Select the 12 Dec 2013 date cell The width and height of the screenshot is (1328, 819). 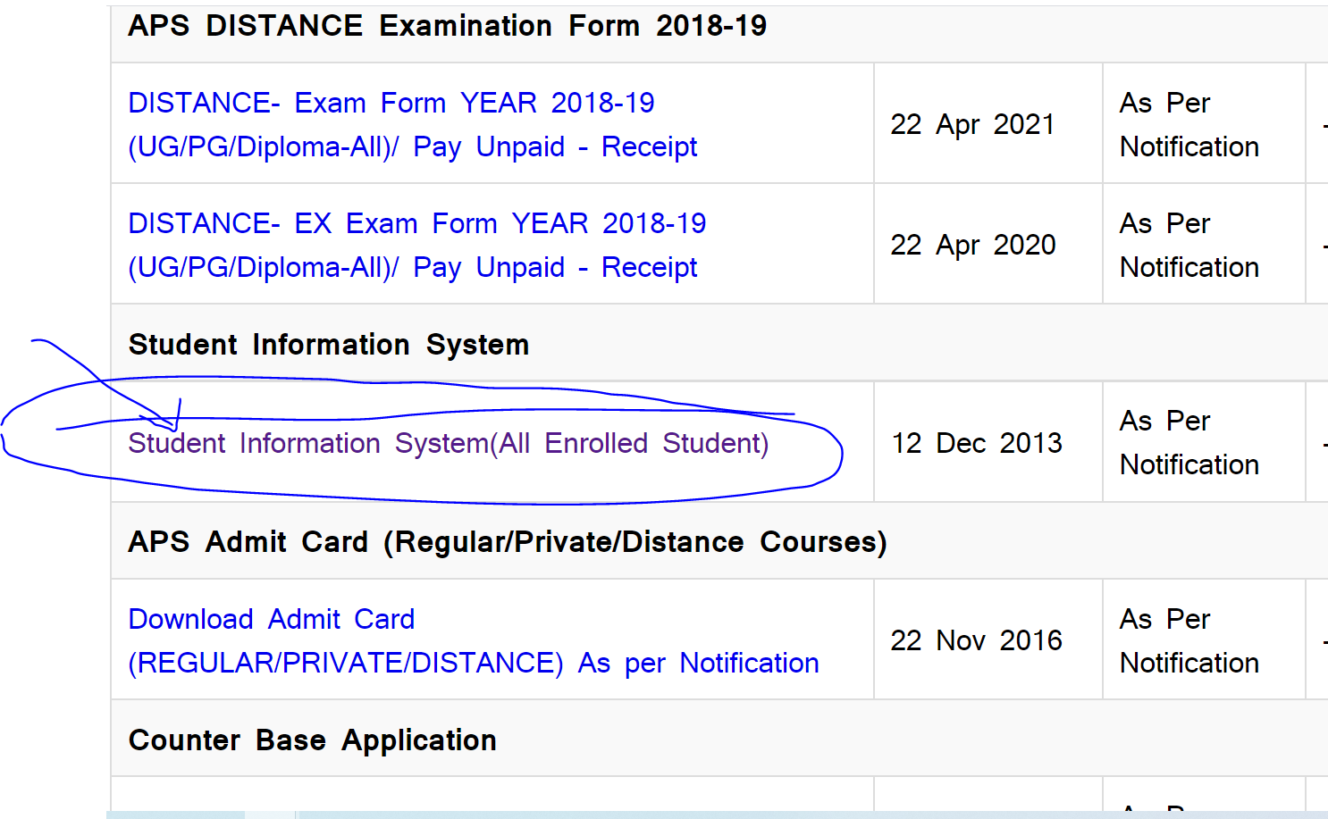(977, 443)
